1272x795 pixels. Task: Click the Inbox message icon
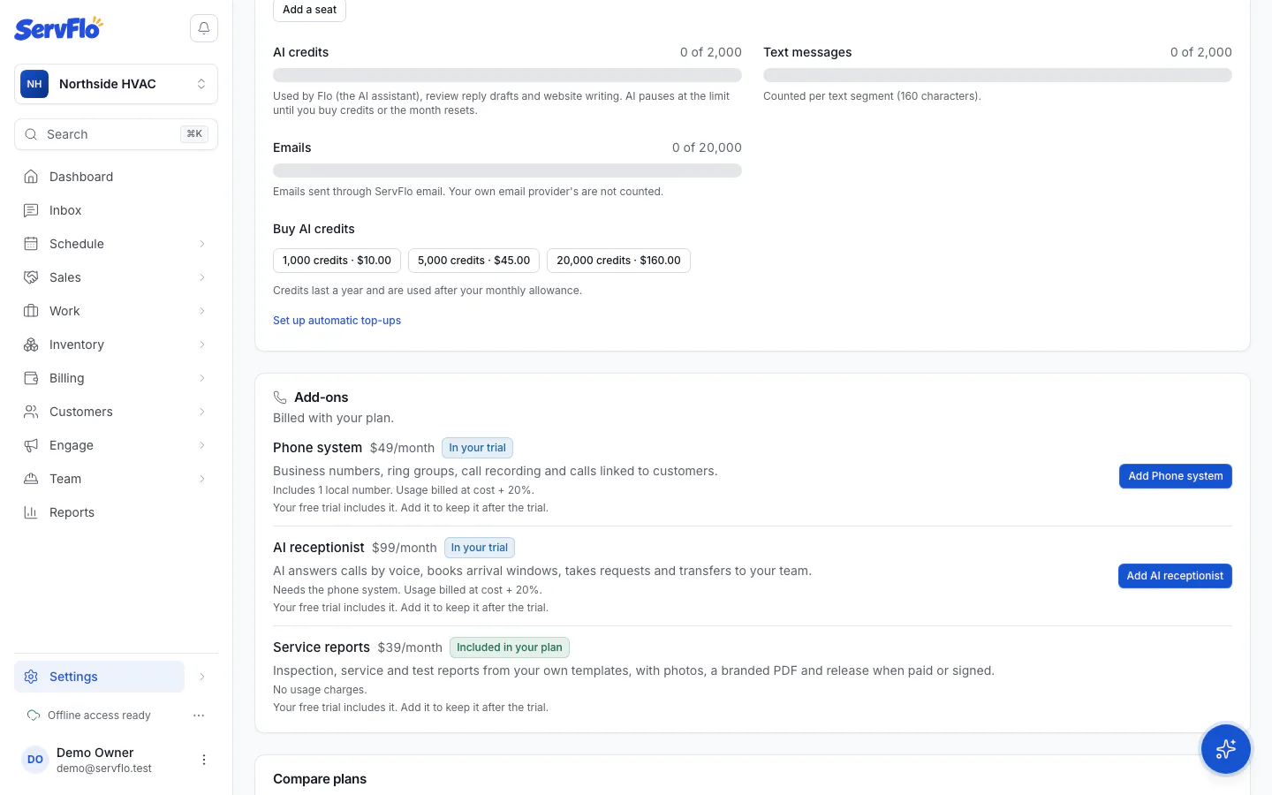pyautogui.click(x=31, y=210)
